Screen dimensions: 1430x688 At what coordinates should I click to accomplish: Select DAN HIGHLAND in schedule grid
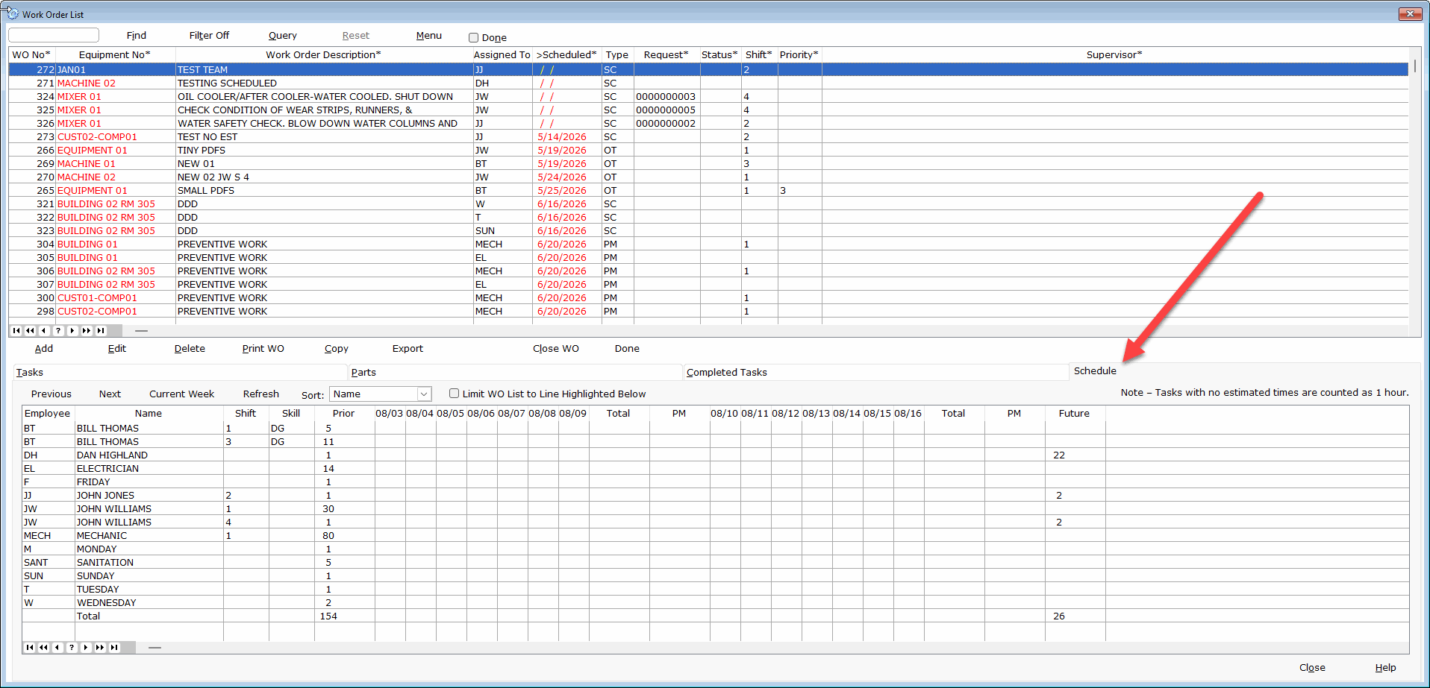pyautogui.click(x=715, y=455)
